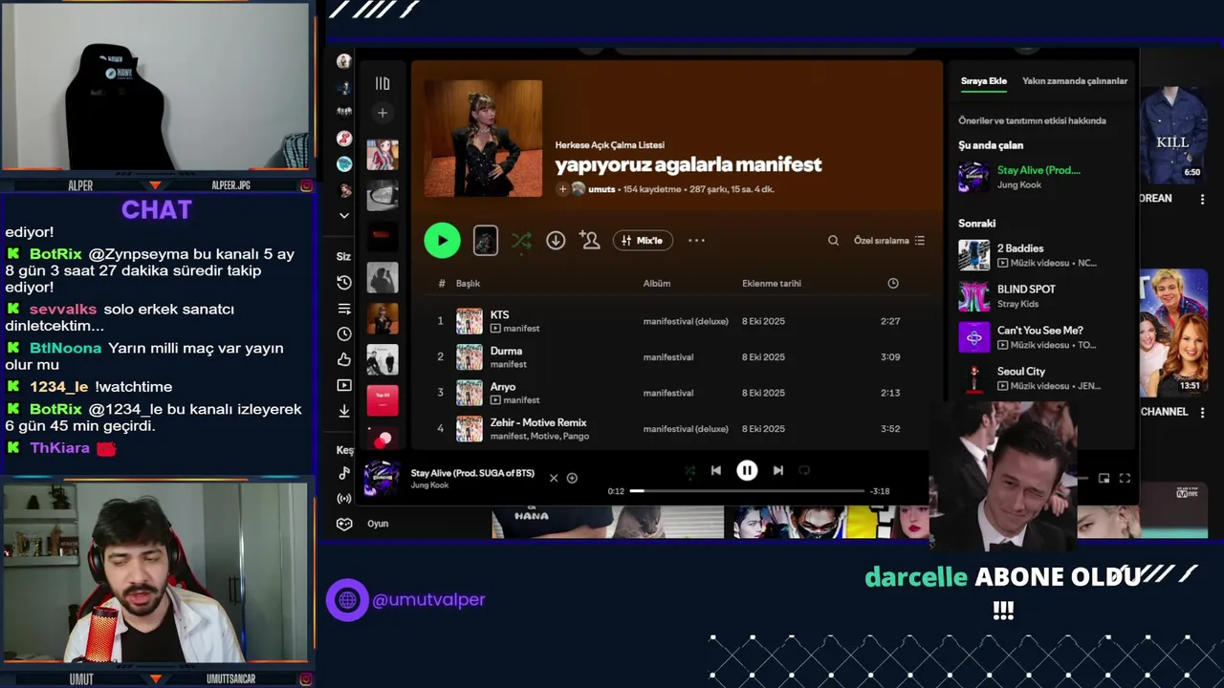1224x688 pixels.
Task: Sort by the Başlık column header
Action: coord(468,284)
